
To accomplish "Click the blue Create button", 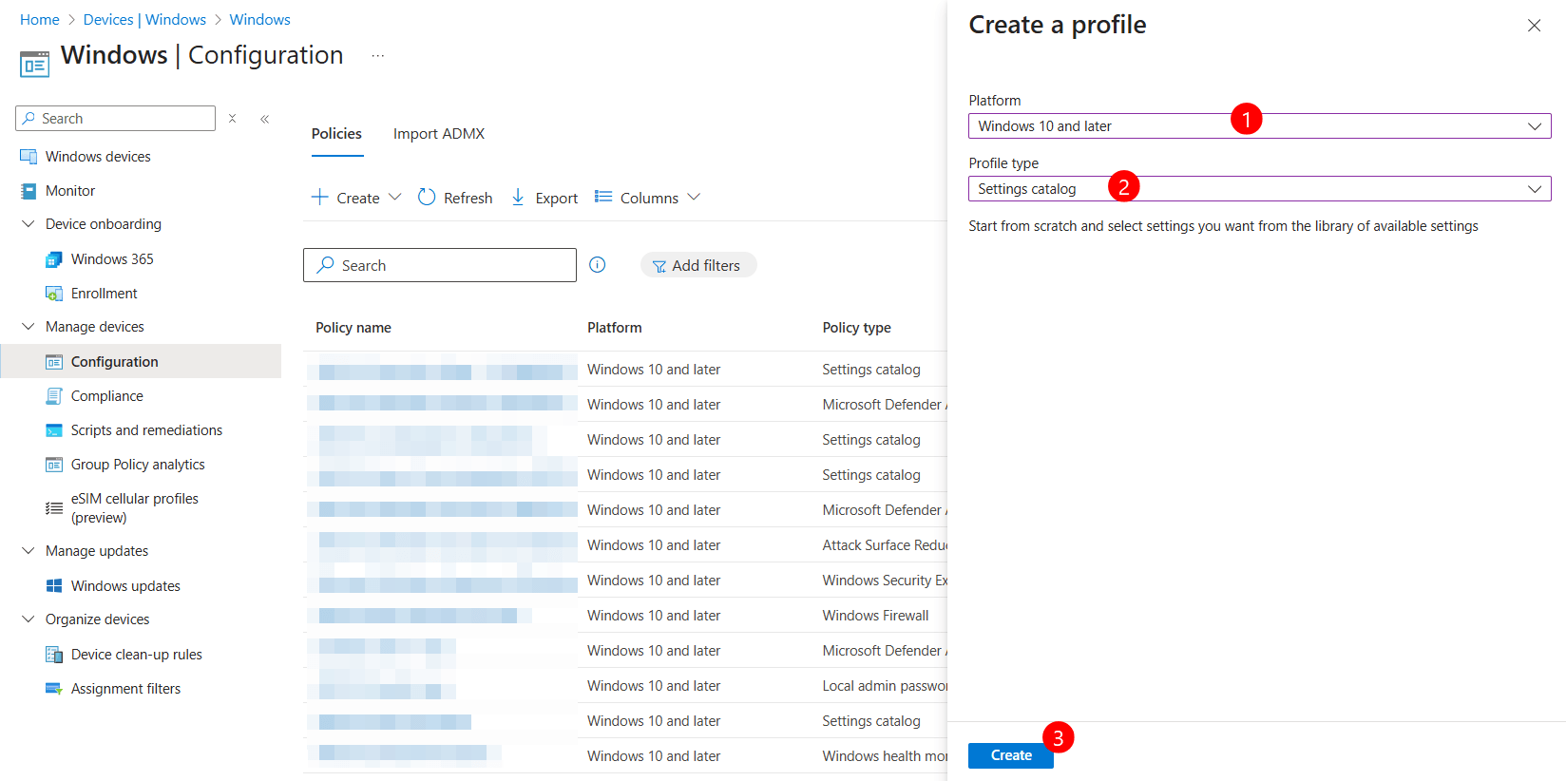I will [1011, 755].
